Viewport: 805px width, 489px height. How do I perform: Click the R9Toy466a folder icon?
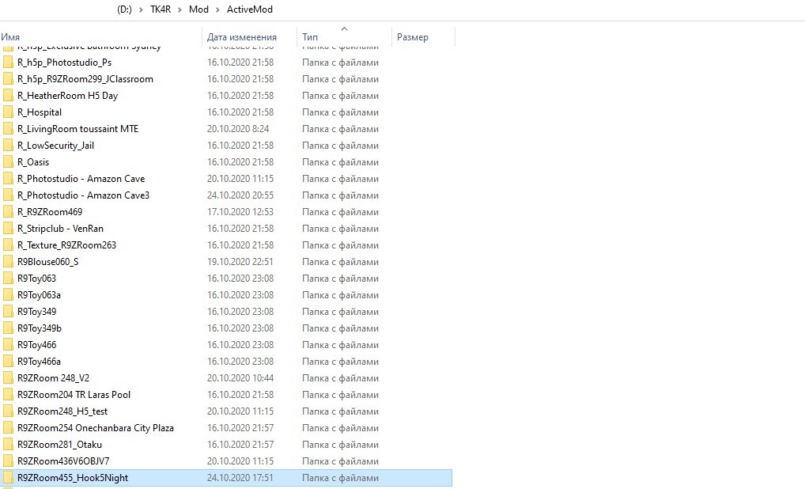(8, 362)
